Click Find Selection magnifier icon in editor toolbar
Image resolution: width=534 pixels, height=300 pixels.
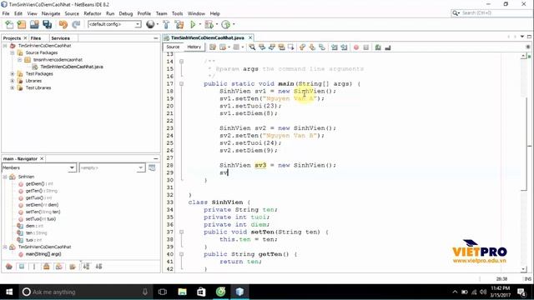252,47
